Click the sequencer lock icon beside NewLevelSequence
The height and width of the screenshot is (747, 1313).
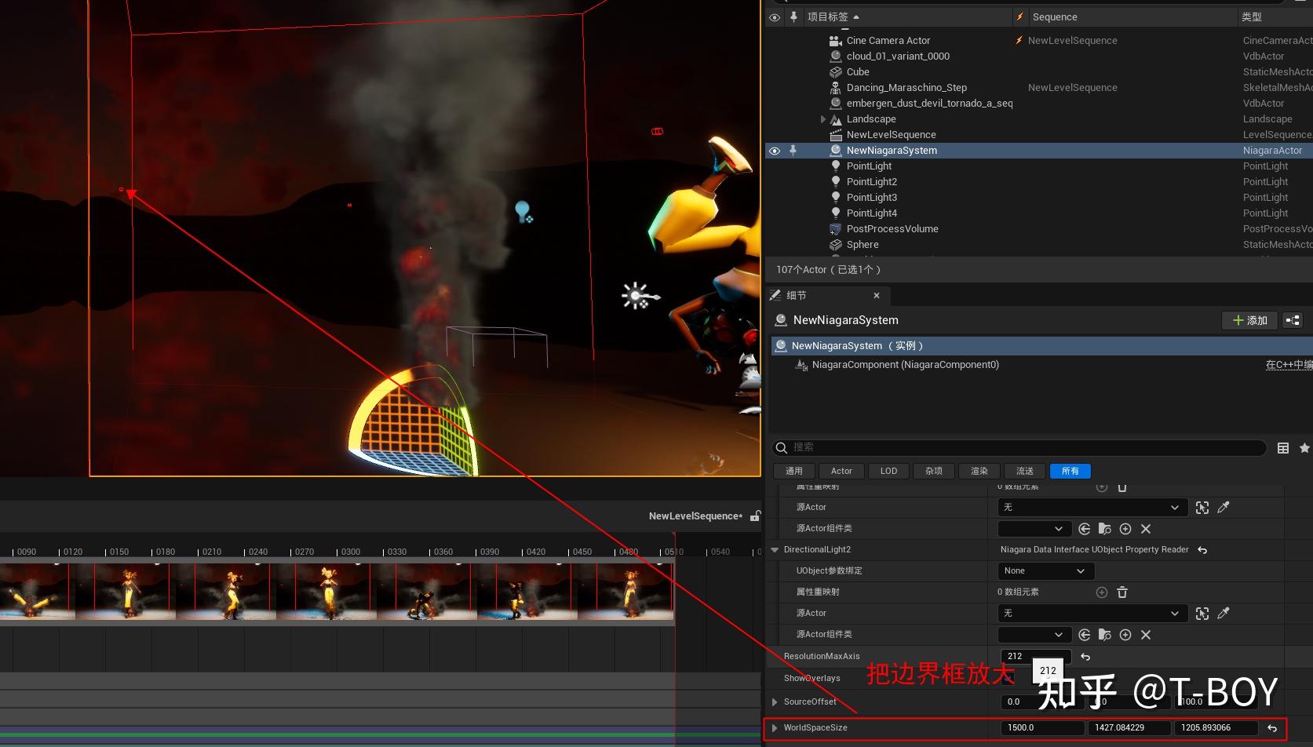point(755,516)
